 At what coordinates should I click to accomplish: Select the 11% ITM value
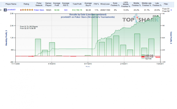point(96,10)
